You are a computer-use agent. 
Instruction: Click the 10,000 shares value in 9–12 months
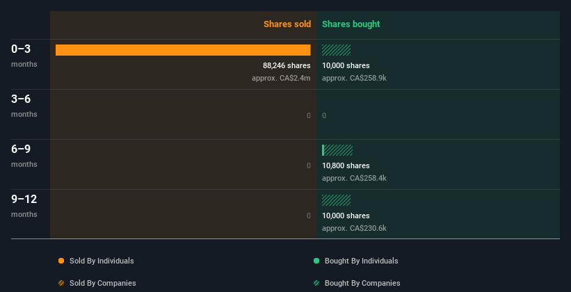[346, 216]
